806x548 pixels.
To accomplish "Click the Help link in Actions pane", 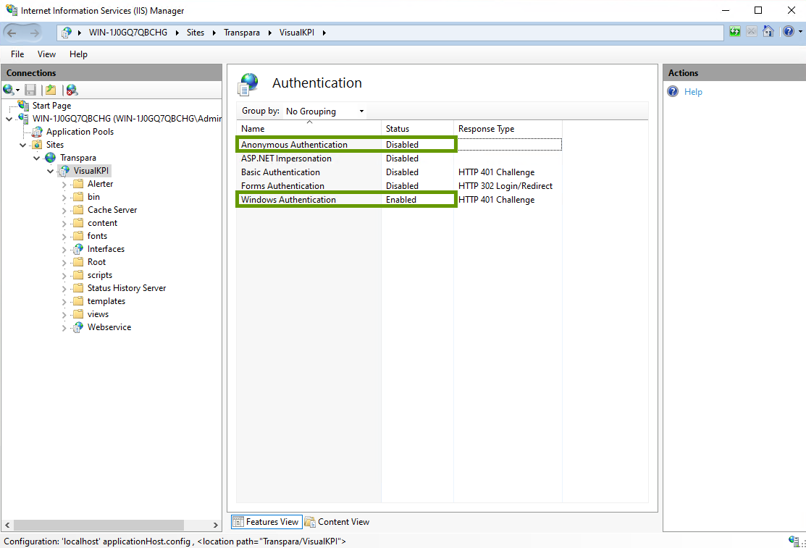I will [693, 92].
